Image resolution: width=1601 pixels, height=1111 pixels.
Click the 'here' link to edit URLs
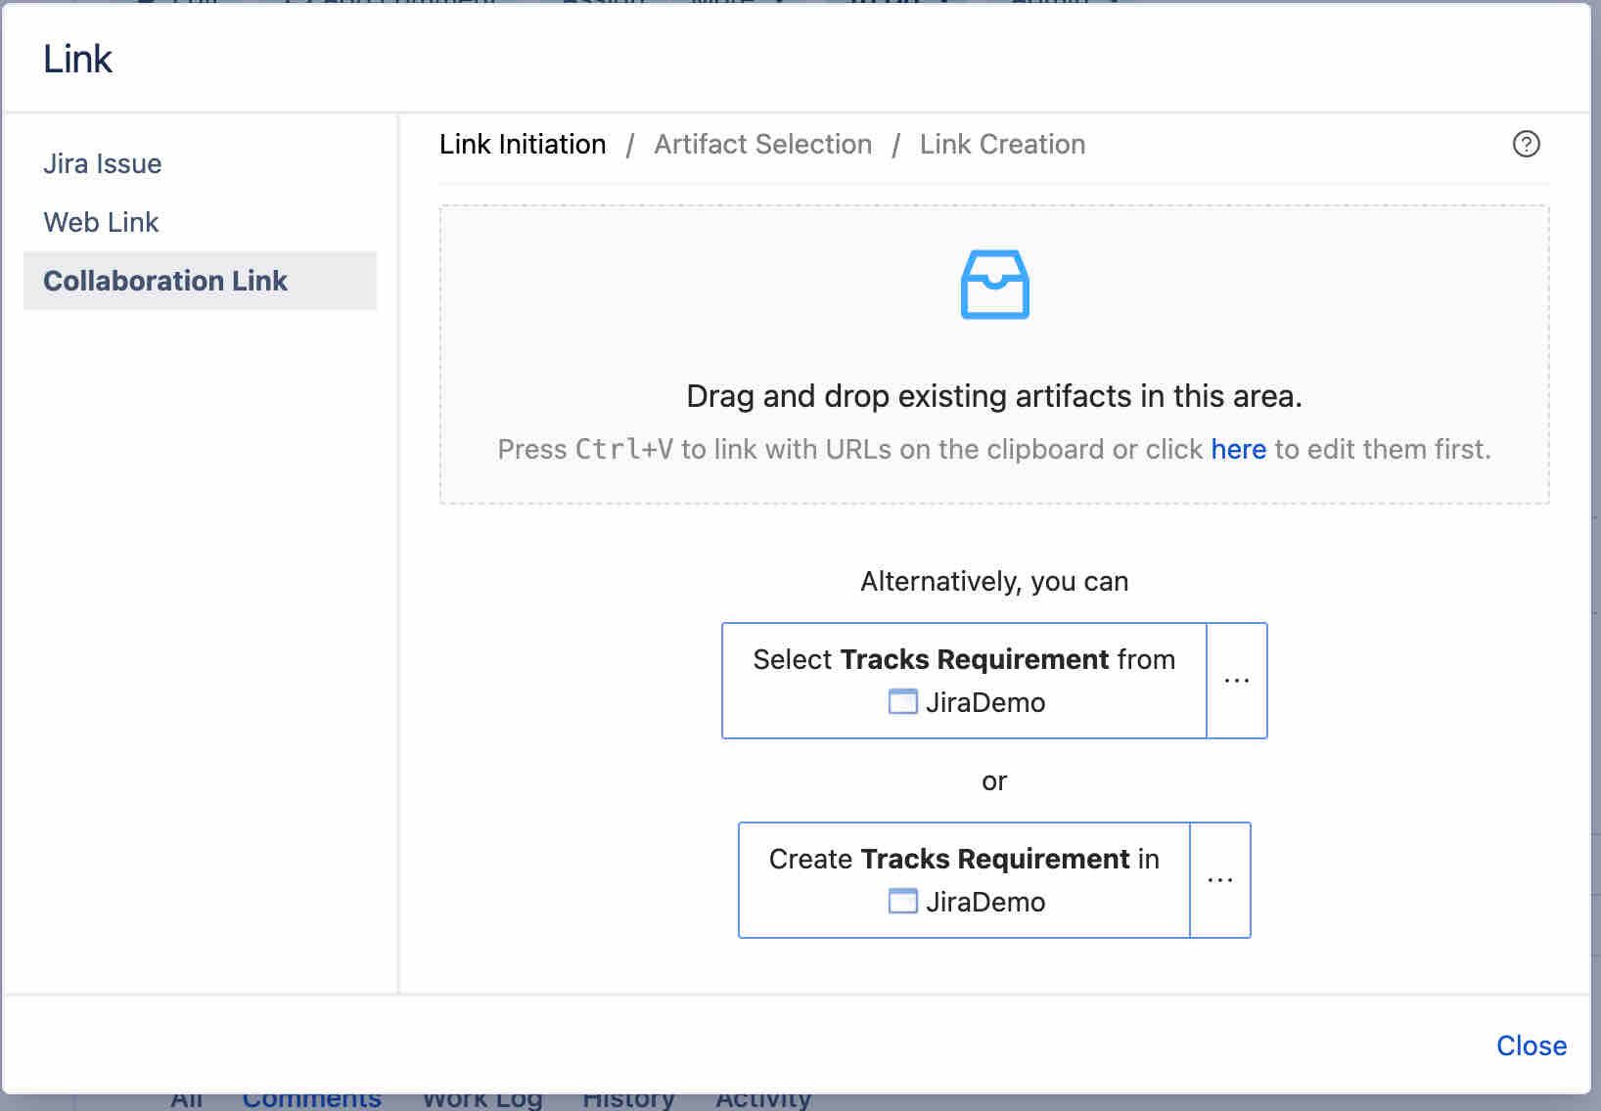click(x=1238, y=449)
